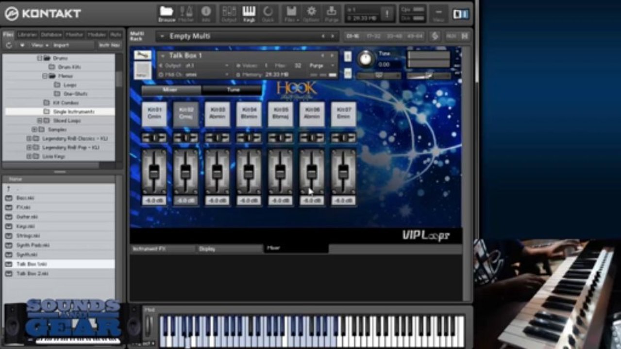Image resolution: width=621 pixels, height=349 pixels.
Task: Click the Instr Nav button
Action: coord(109,45)
